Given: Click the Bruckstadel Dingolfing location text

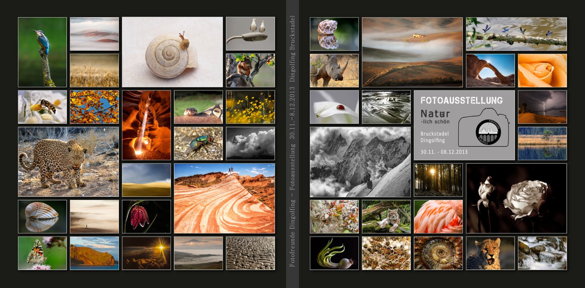Looking at the screenshot, I should pos(434,137).
